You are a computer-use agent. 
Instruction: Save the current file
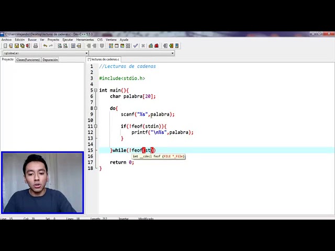click(x=17, y=45)
